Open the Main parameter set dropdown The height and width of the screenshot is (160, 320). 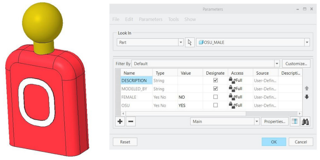257,122
